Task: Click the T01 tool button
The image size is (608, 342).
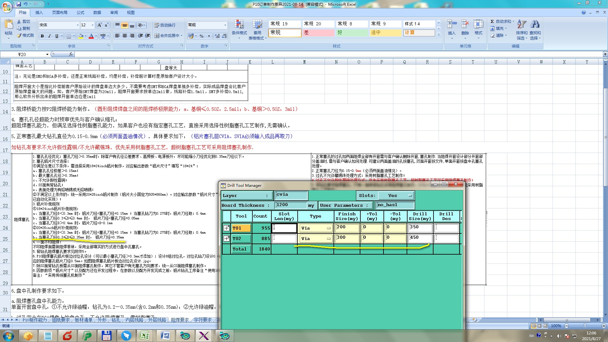Action: (x=241, y=228)
